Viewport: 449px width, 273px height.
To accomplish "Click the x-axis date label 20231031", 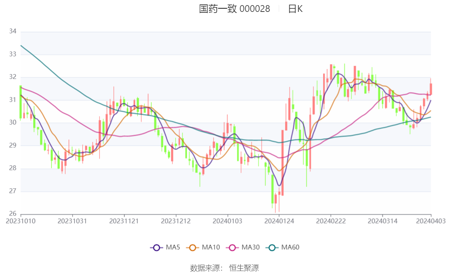I will click(72, 221).
